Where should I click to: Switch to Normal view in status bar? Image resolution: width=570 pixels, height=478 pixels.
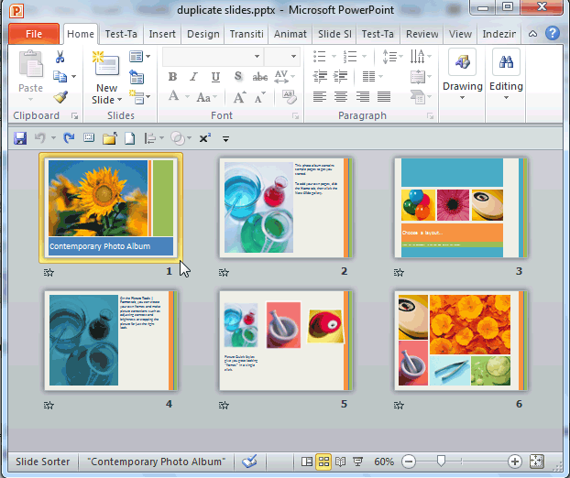pos(307,462)
